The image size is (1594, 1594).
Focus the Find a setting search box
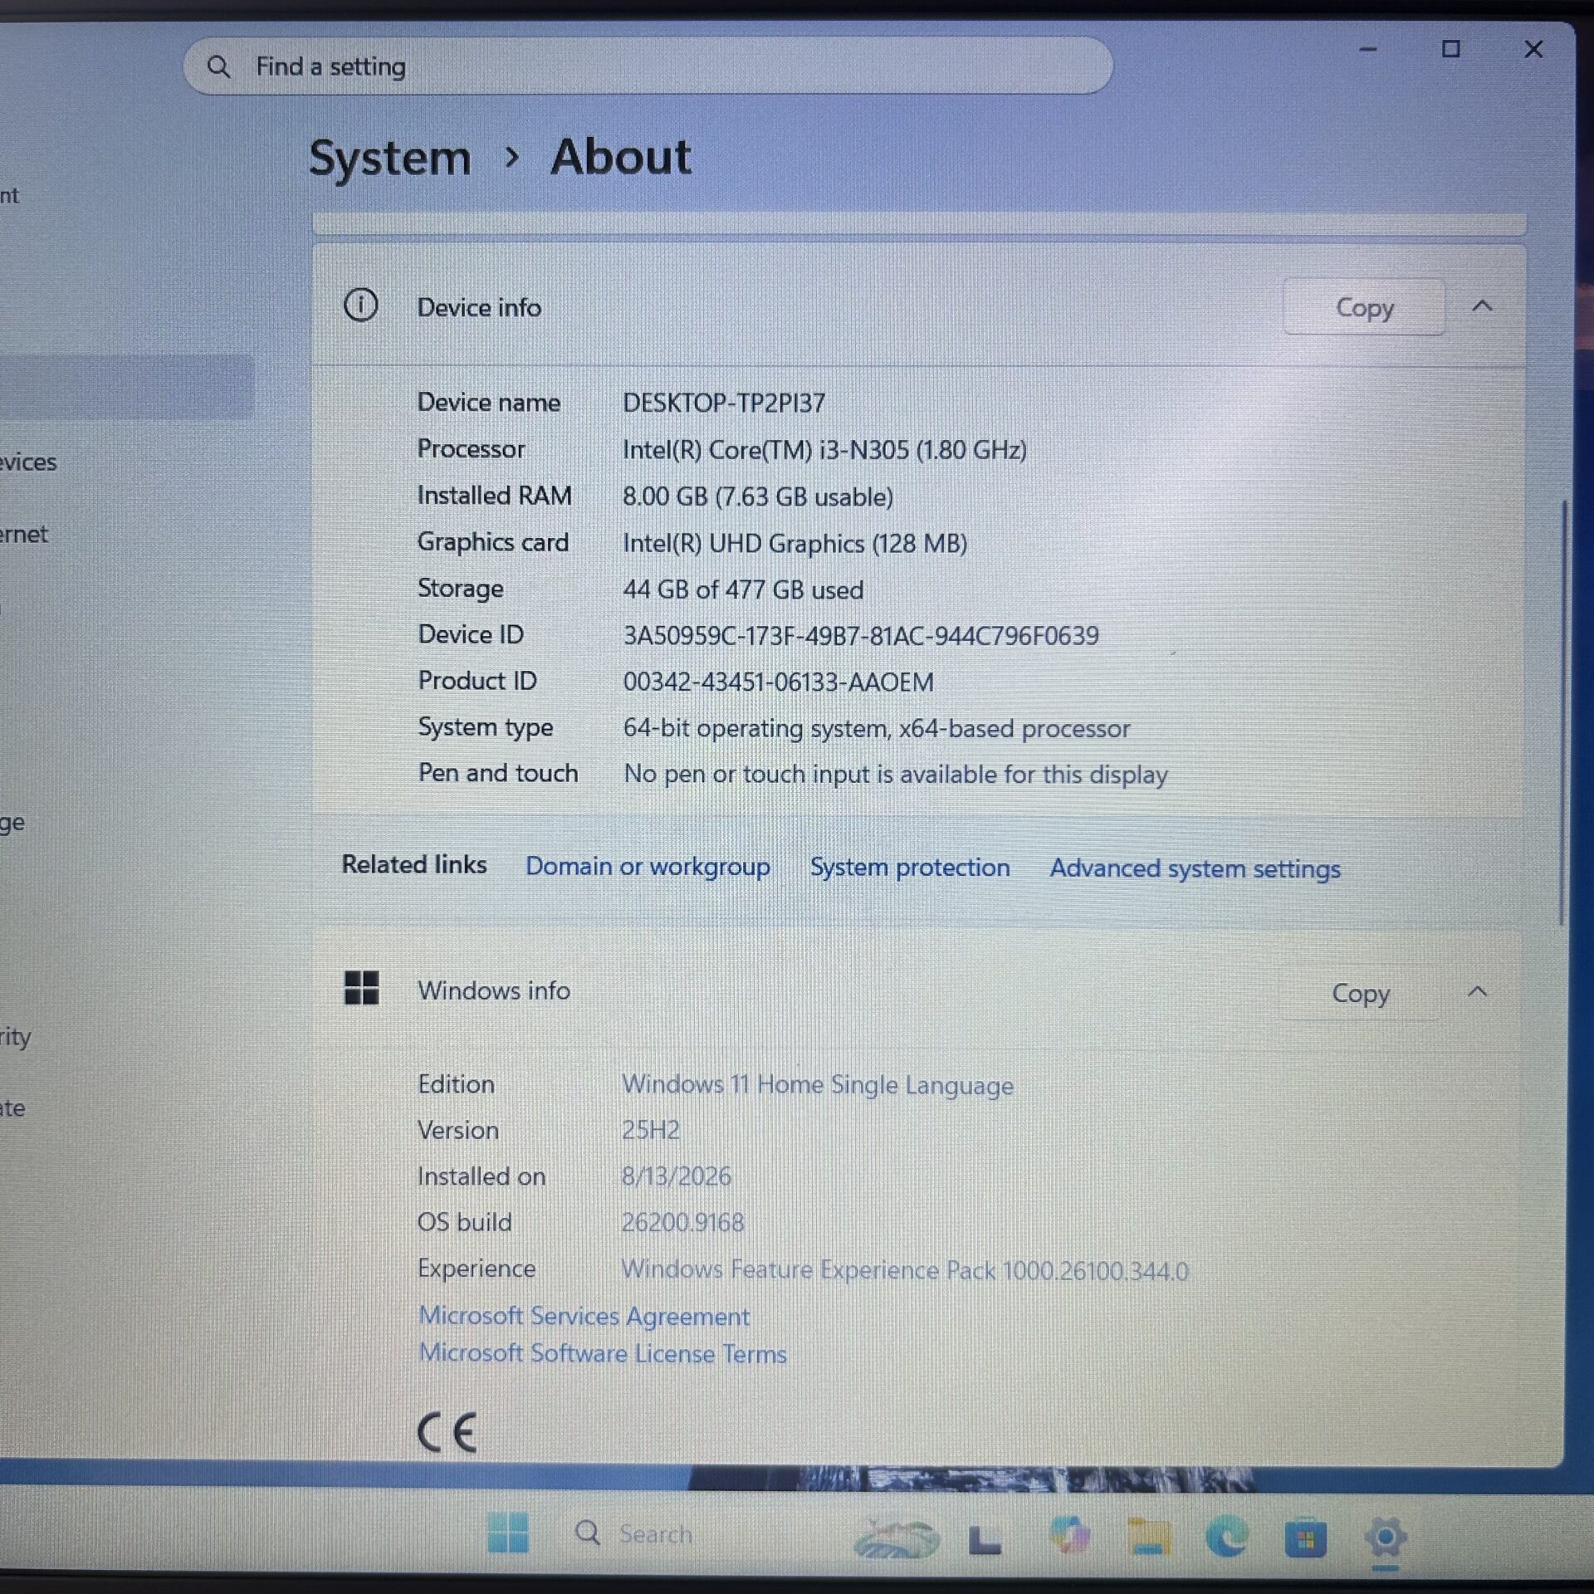pyautogui.click(x=648, y=66)
